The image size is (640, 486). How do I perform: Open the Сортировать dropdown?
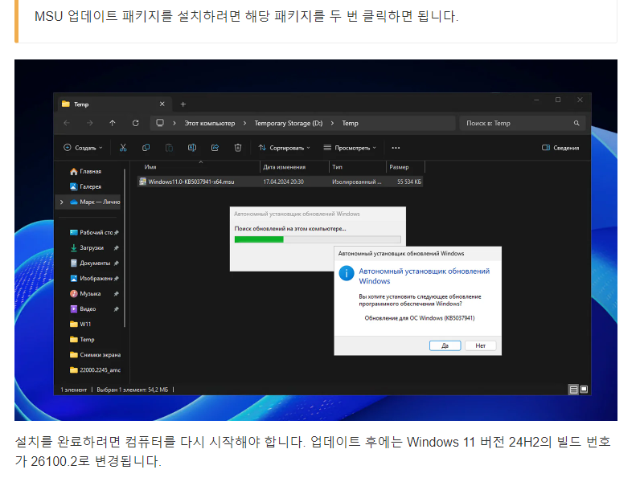[x=284, y=148]
